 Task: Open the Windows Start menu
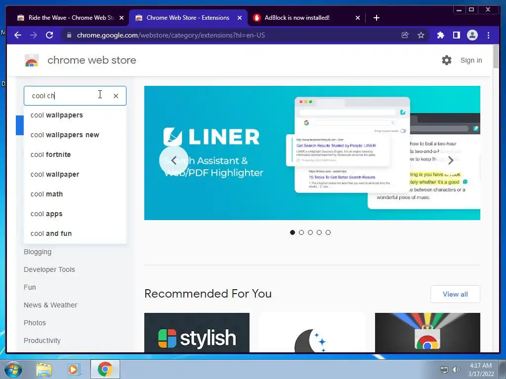(13, 369)
